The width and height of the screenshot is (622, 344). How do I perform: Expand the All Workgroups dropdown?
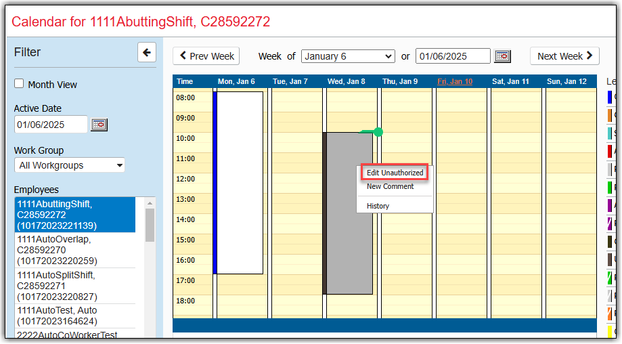70,165
